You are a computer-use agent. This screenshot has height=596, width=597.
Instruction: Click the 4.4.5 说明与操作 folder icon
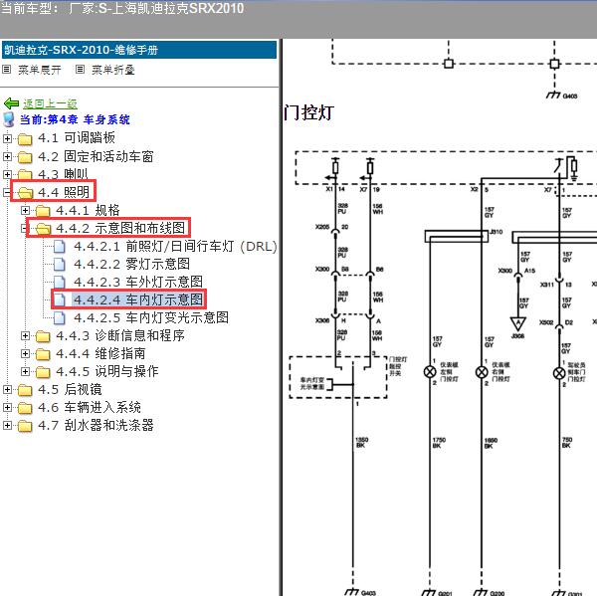pyautogui.click(x=43, y=372)
